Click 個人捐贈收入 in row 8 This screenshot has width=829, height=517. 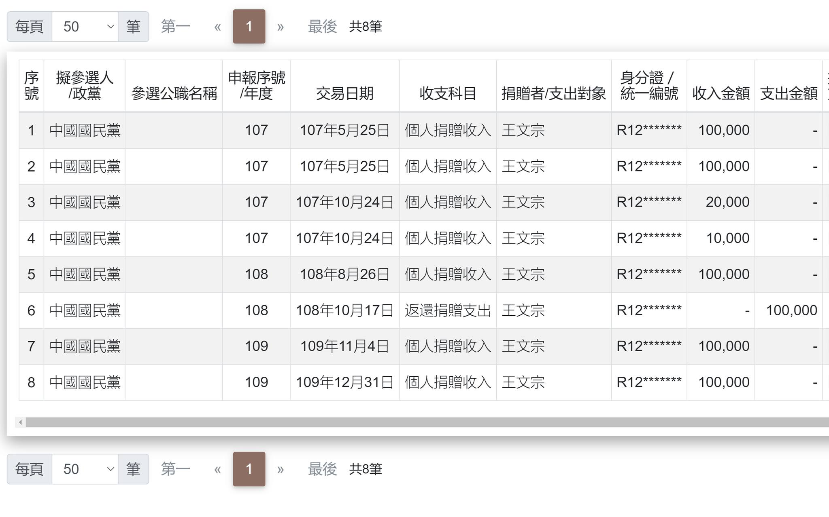tap(448, 382)
